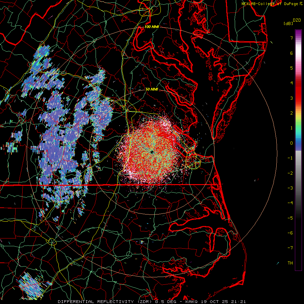Viewport: 304px width, 304px height.
Task: Click the 0 value on the scale
Action: pos(292,143)
